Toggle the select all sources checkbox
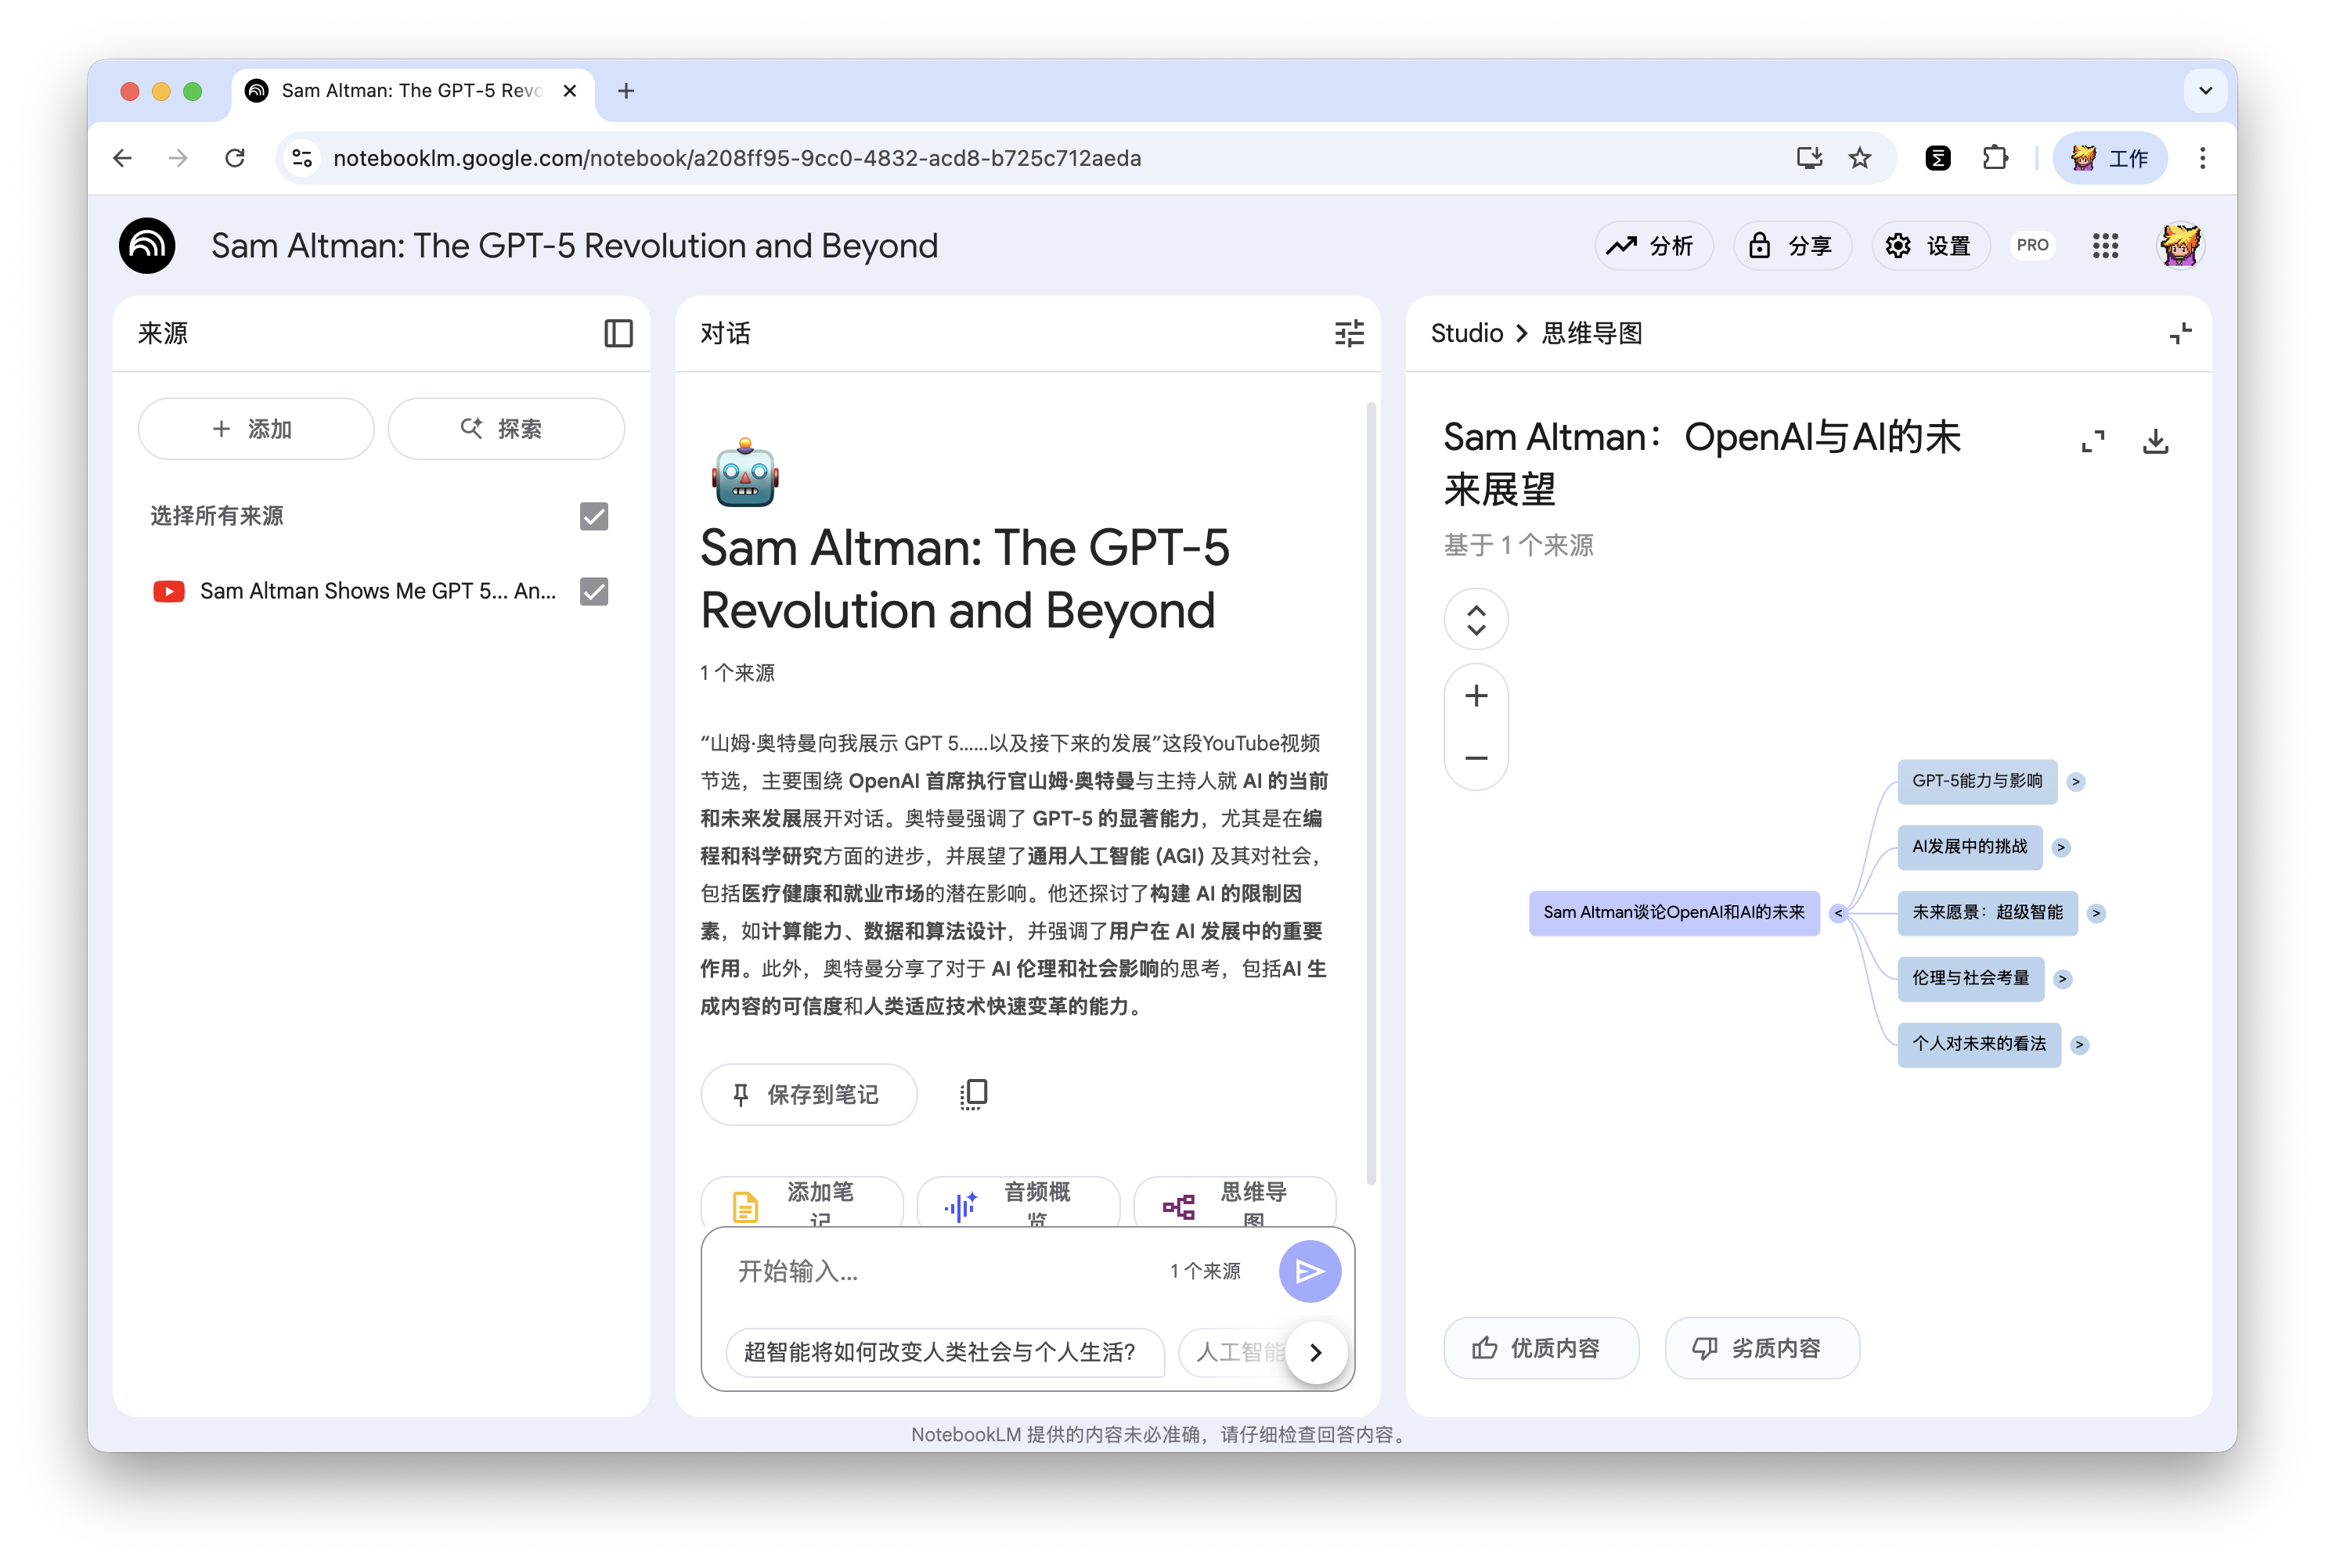Viewport: 2325px width, 1568px height. coord(594,517)
